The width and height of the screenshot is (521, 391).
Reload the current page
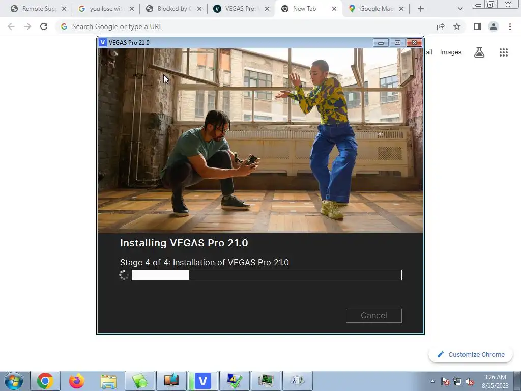coord(44,26)
